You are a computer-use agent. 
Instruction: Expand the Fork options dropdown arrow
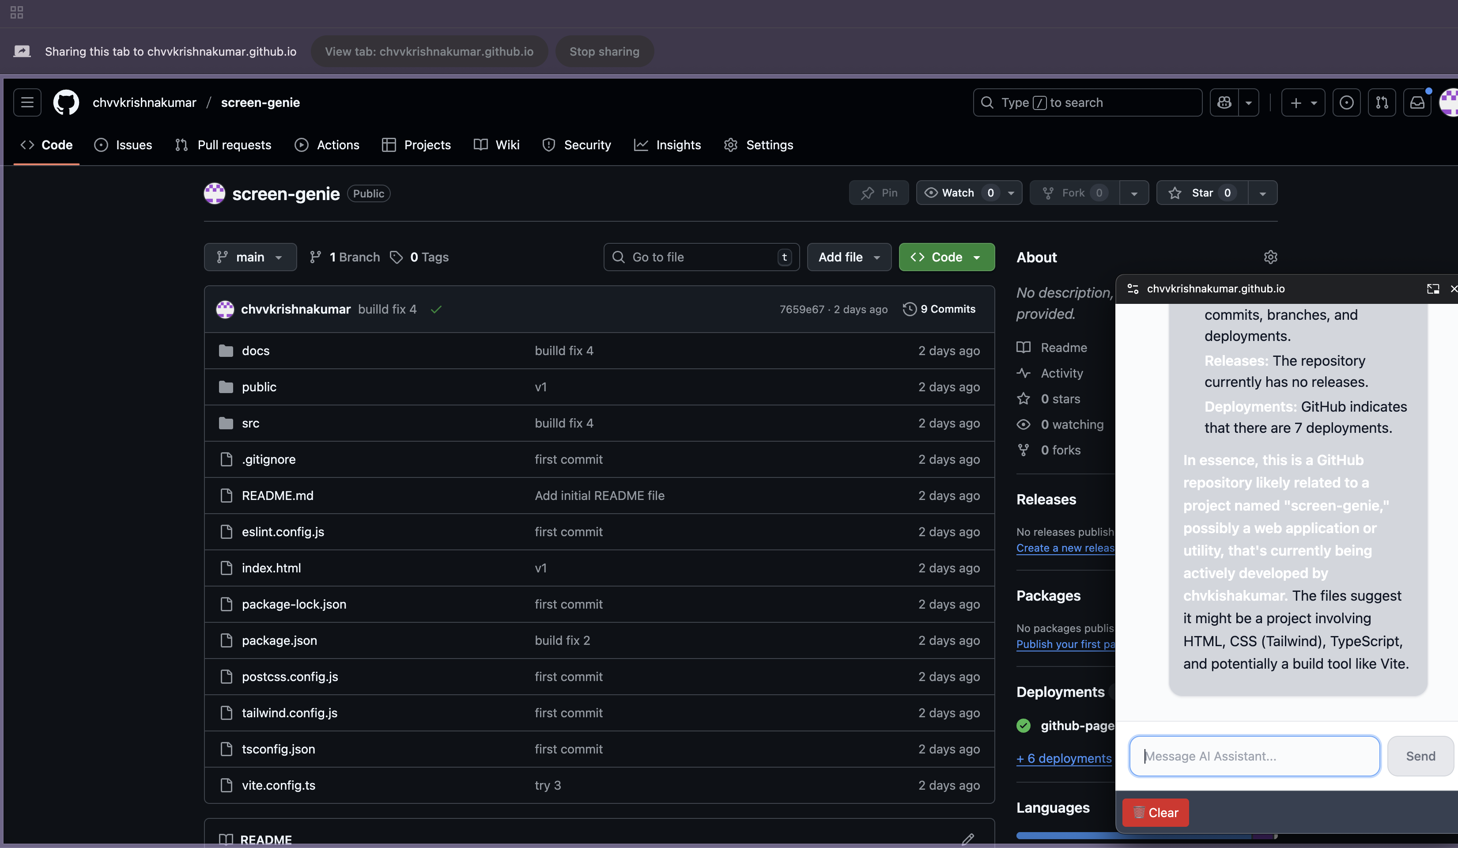[x=1134, y=193]
